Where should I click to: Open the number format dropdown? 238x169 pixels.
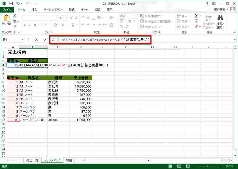136,16
